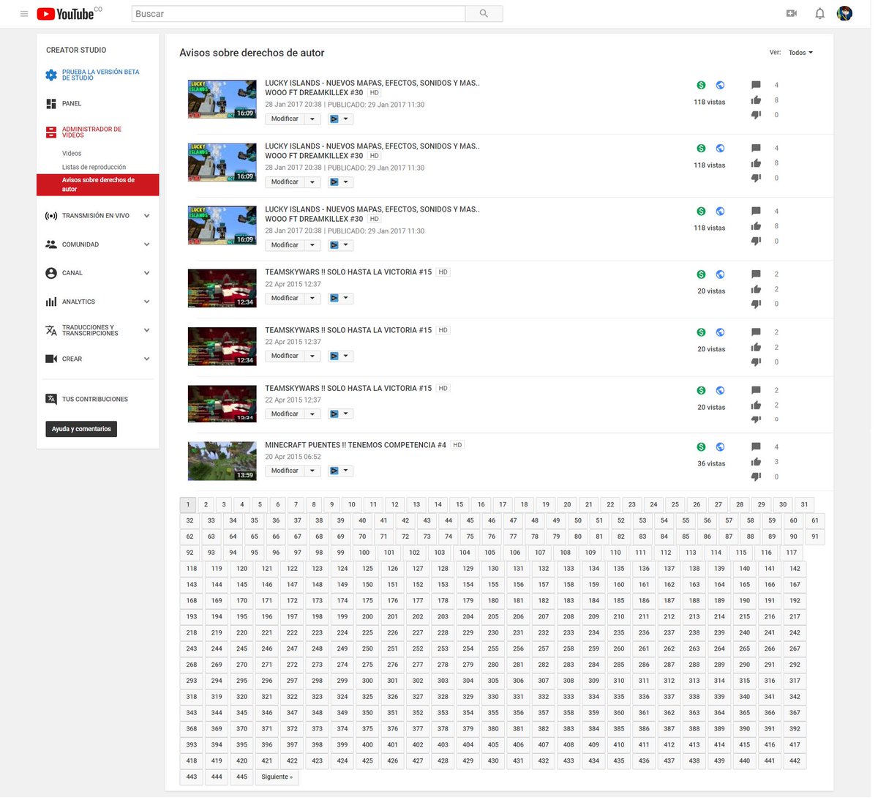Select current page 1 button

188,504
